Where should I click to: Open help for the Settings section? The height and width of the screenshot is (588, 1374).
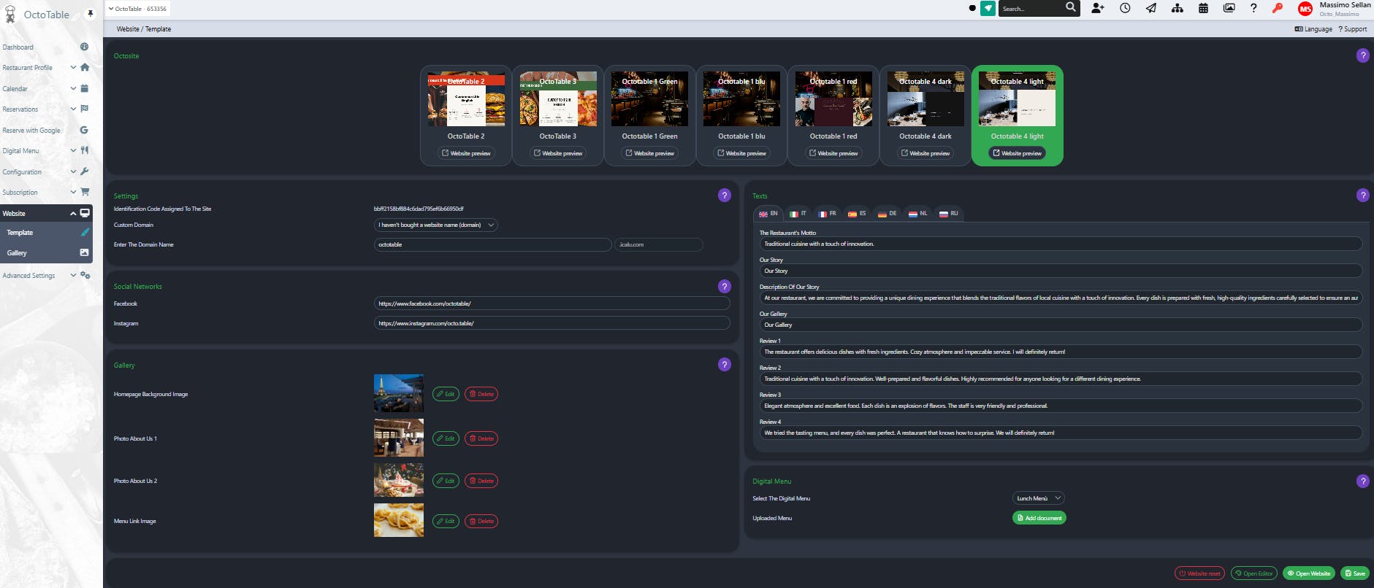pyautogui.click(x=725, y=196)
